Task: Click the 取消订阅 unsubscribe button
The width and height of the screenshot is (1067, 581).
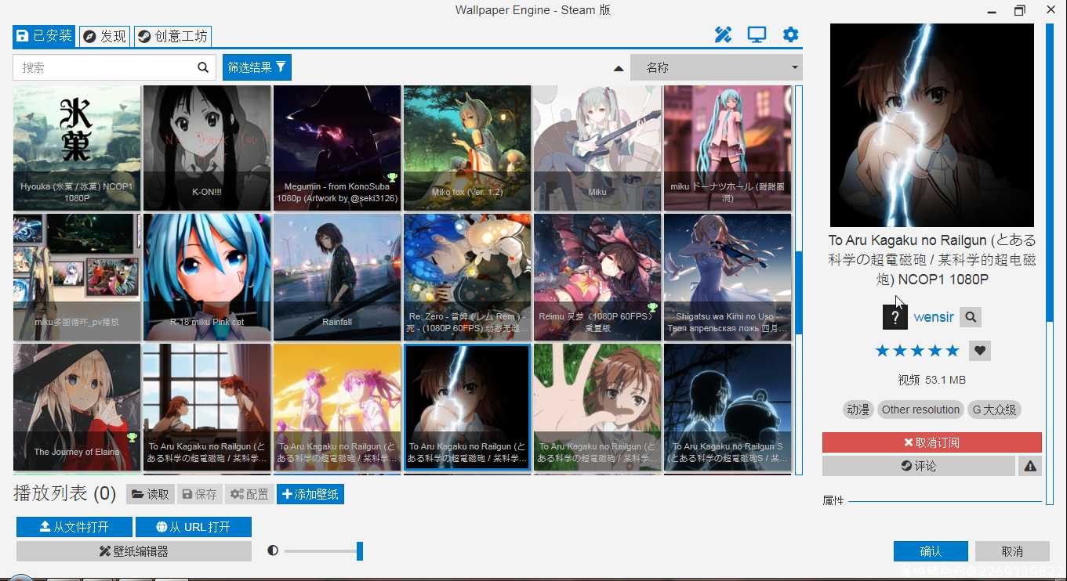Action: 932,442
